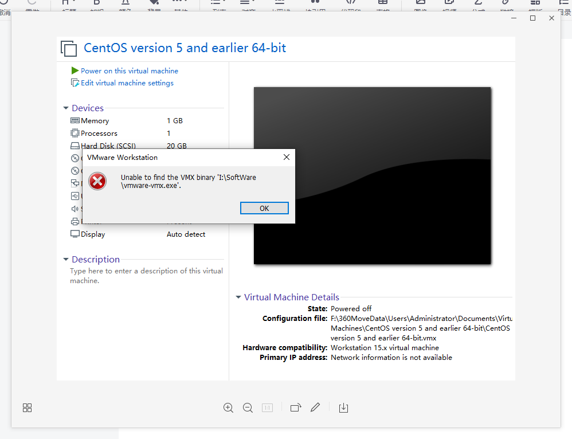Click the description text entry area
572x439 pixels.
tap(146, 276)
